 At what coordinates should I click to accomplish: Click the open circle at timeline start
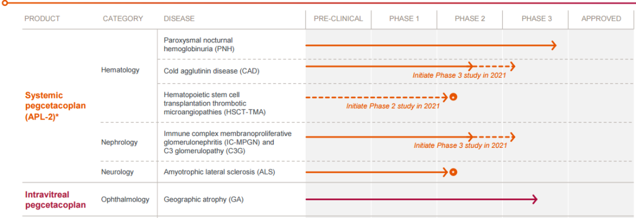click(5, 3)
